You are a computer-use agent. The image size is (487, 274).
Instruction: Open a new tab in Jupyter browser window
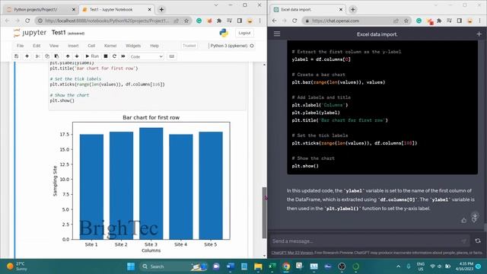[x=161, y=10]
